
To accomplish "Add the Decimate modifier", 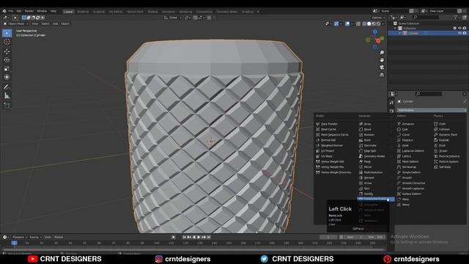I will [x=370, y=145].
